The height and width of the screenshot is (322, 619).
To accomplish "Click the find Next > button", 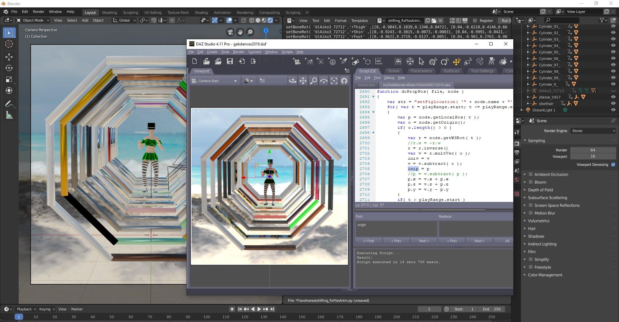I will [x=424, y=241].
